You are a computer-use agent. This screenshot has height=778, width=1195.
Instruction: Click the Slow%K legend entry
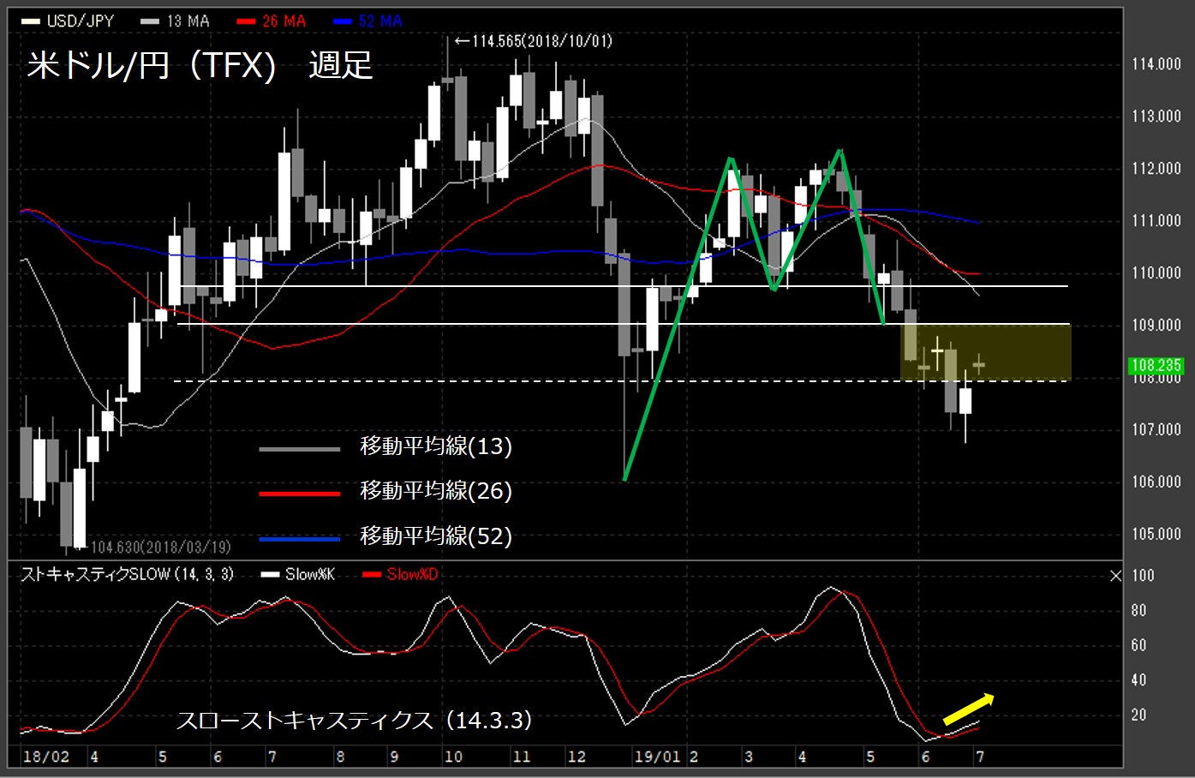pos(299,574)
